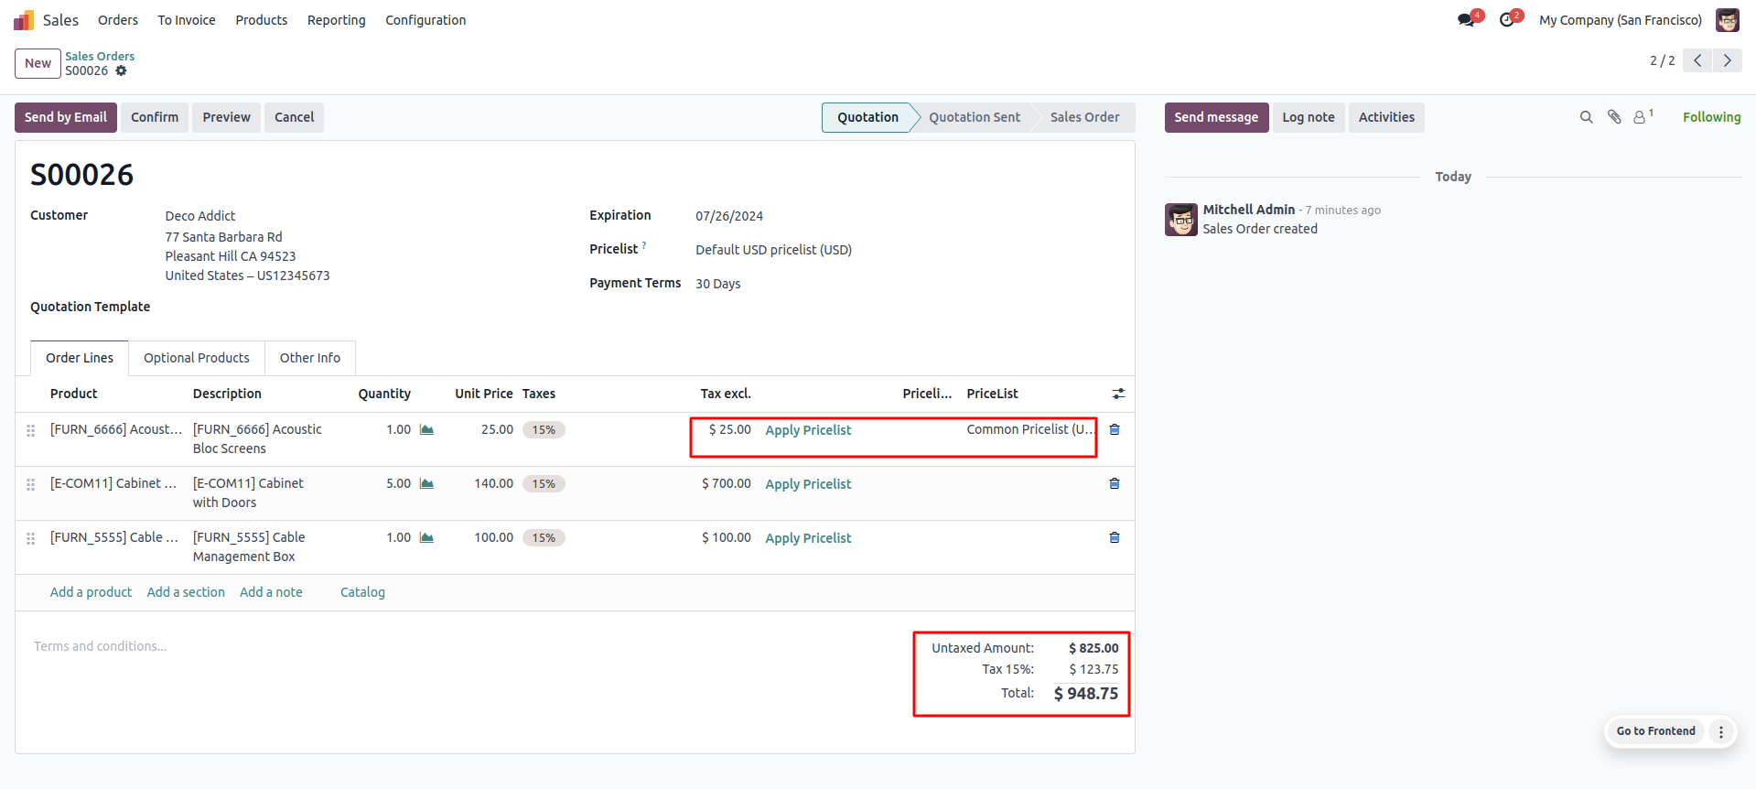Go to next record arrow

tap(1728, 60)
